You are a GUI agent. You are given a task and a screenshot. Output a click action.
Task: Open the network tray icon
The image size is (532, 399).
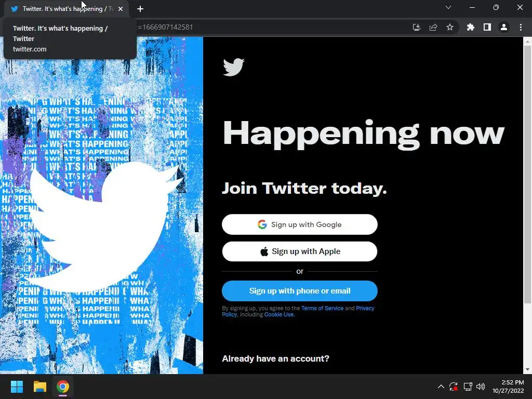[468, 387]
